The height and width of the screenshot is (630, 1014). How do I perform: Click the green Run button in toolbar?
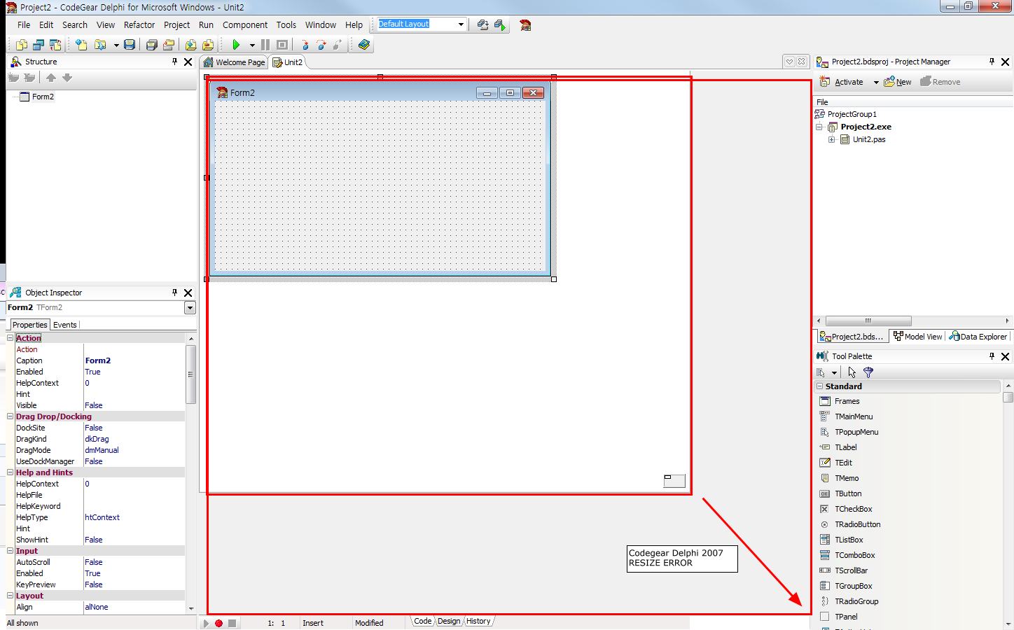click(x=236, y=45)
